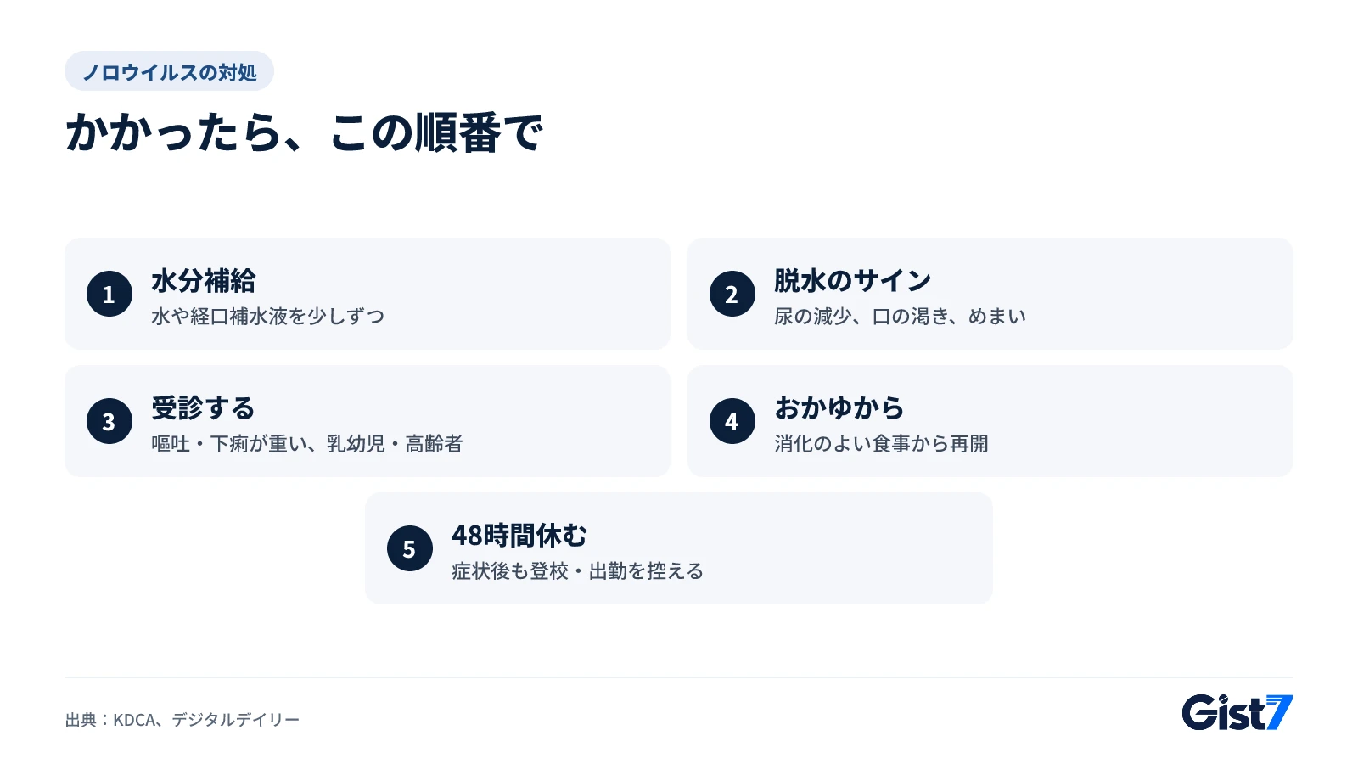Select the ノロウイルスの対処 tag pill

(x=169, y=71)
